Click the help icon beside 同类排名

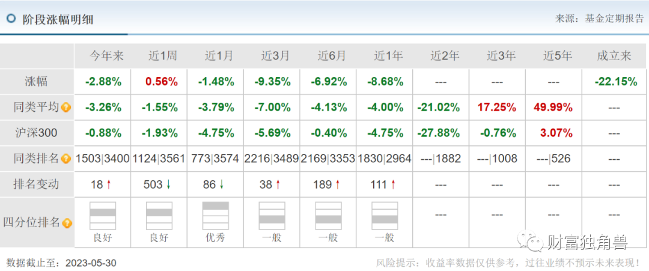(x=66, y=159)
